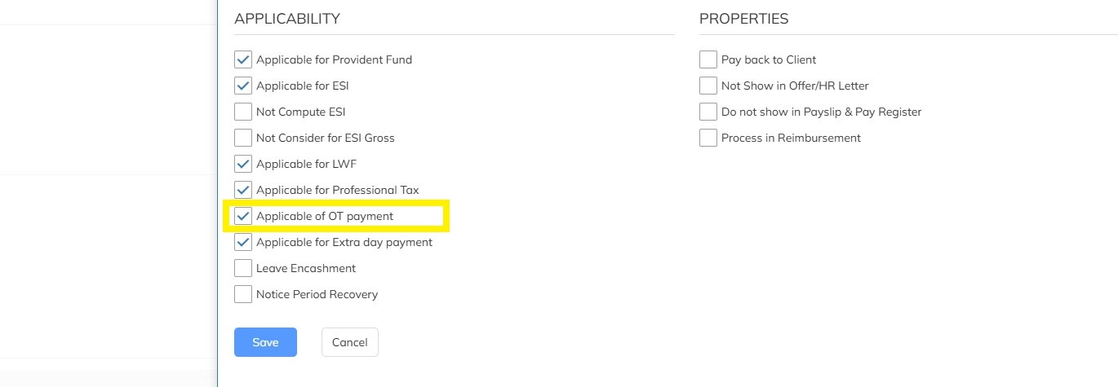
Task: Uncheck Applicable for LWF checkbox
Action: pos(242,164)
